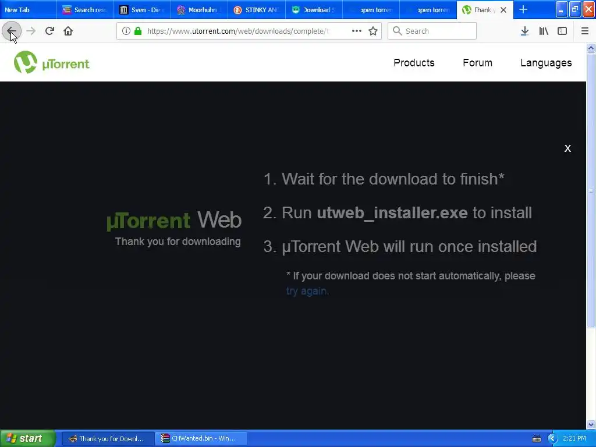This screenshot has height=447, width=596.
Task: Click the 2:21 PM clock
Action: coord(574,438)
